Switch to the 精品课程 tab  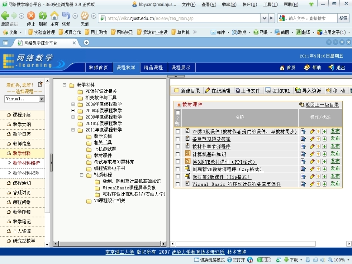click(x=153, y=67)
